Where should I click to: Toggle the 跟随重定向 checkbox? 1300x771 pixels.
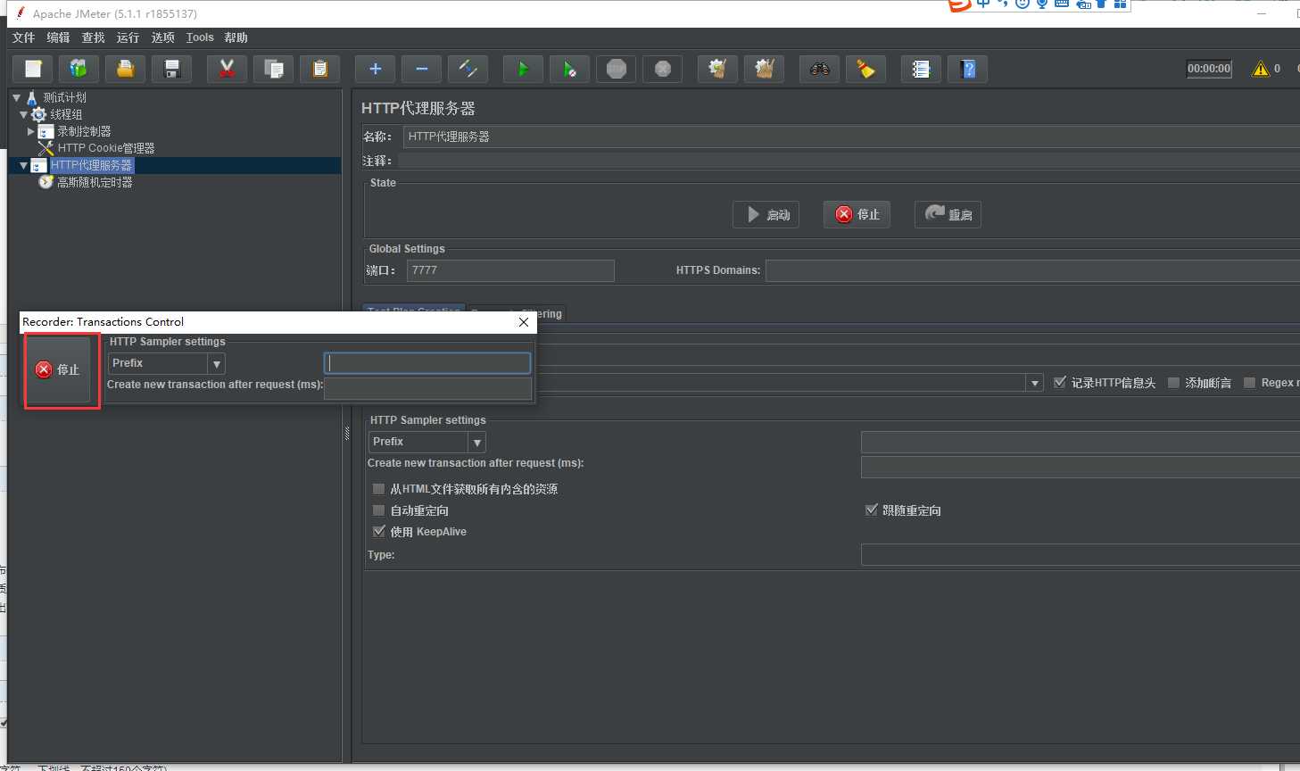[872, 510]
